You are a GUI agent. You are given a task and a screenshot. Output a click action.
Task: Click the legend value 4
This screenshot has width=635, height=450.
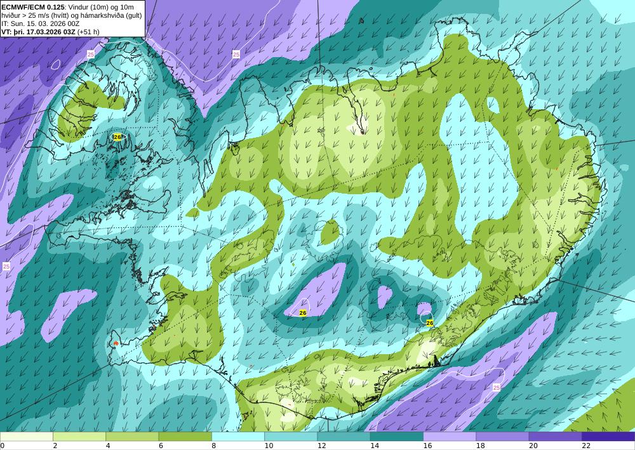108,446
